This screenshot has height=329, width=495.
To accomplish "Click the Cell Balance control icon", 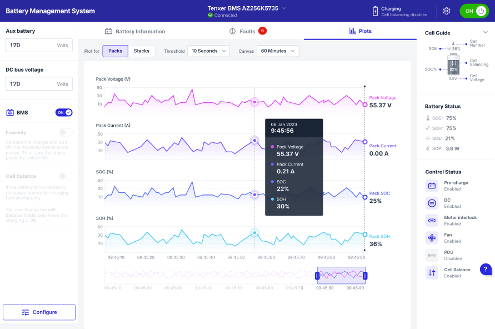I will tap(432, 272).
